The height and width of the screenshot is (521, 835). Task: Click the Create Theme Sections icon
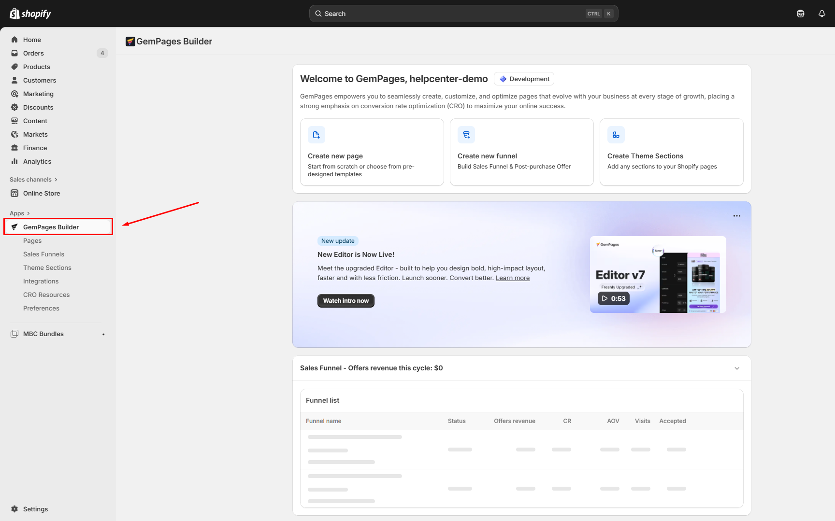[x=616, y=135]
